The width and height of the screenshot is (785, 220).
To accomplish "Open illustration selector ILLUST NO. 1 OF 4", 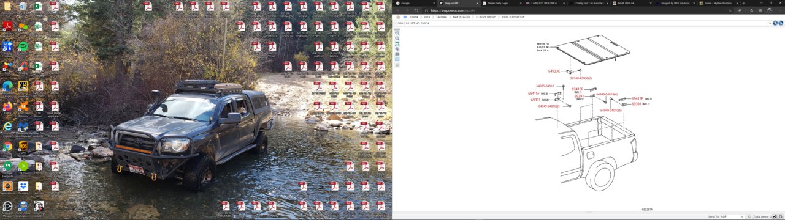I will coord(583,23).
